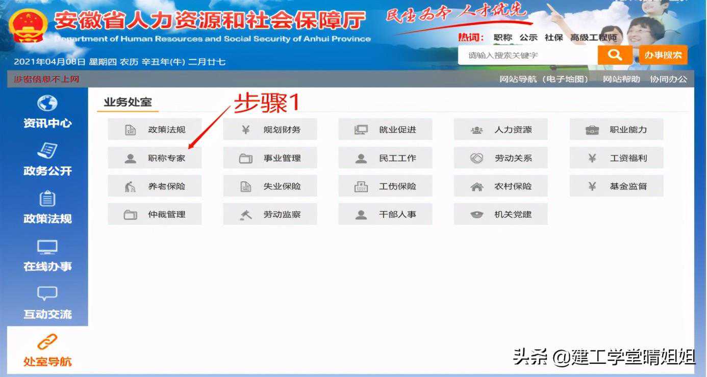Click the 高级工程师 hot word link
This screenshot has width=707, height=377.
pos(594,38)
